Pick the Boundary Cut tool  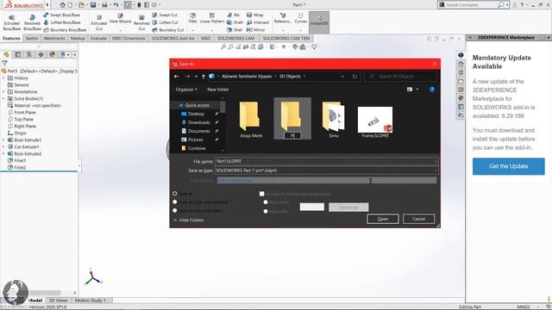(x=168, y=30)
